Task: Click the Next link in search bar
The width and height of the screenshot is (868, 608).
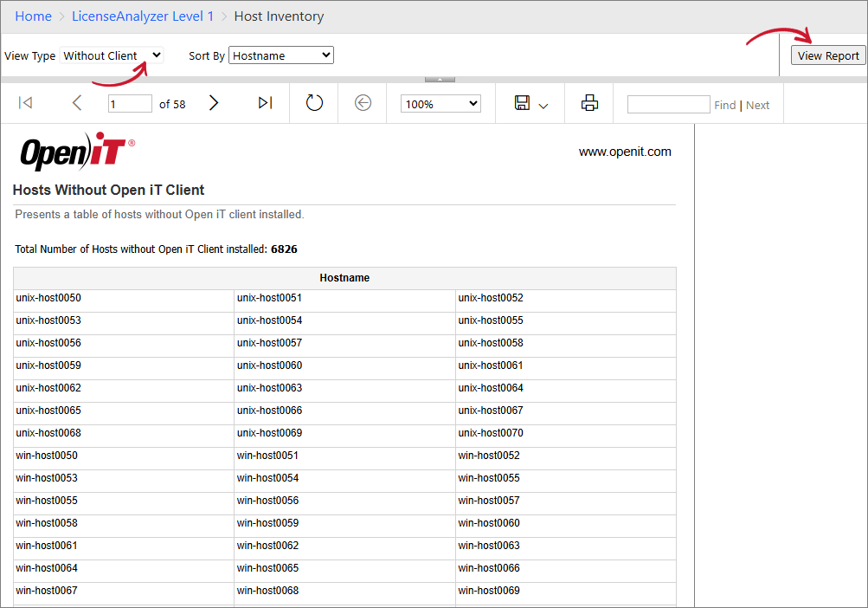Action: coord(757,104)
